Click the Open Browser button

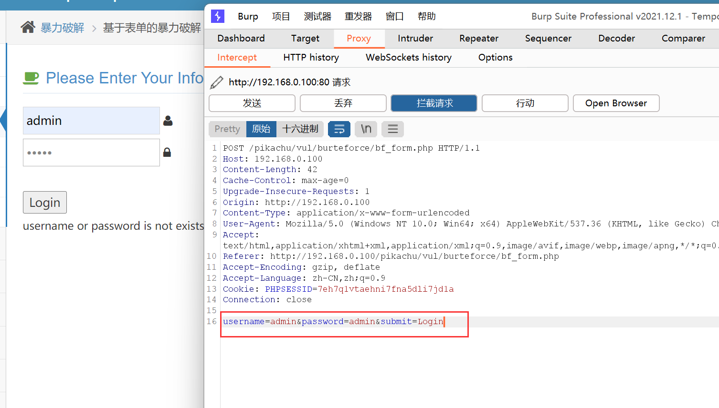616,103
